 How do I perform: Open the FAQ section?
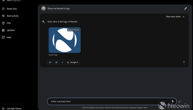coord(6,23)
